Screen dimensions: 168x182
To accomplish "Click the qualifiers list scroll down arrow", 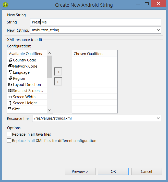I will coord(50,110).
